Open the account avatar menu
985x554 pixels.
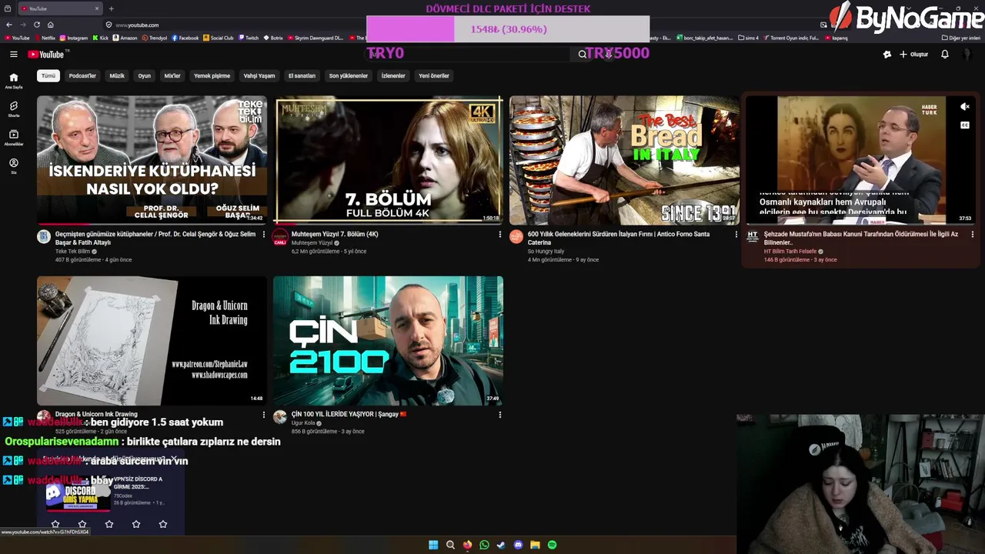coord(967,54)
